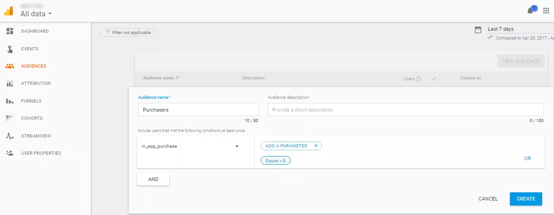This screenshot has width=554, height=215.
Task: Open the notifications bell icon
Action: [530, 11]
